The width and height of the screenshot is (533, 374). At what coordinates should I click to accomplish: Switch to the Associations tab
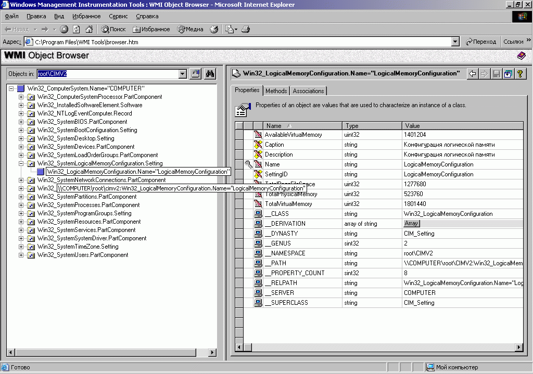tap(308, 91)
